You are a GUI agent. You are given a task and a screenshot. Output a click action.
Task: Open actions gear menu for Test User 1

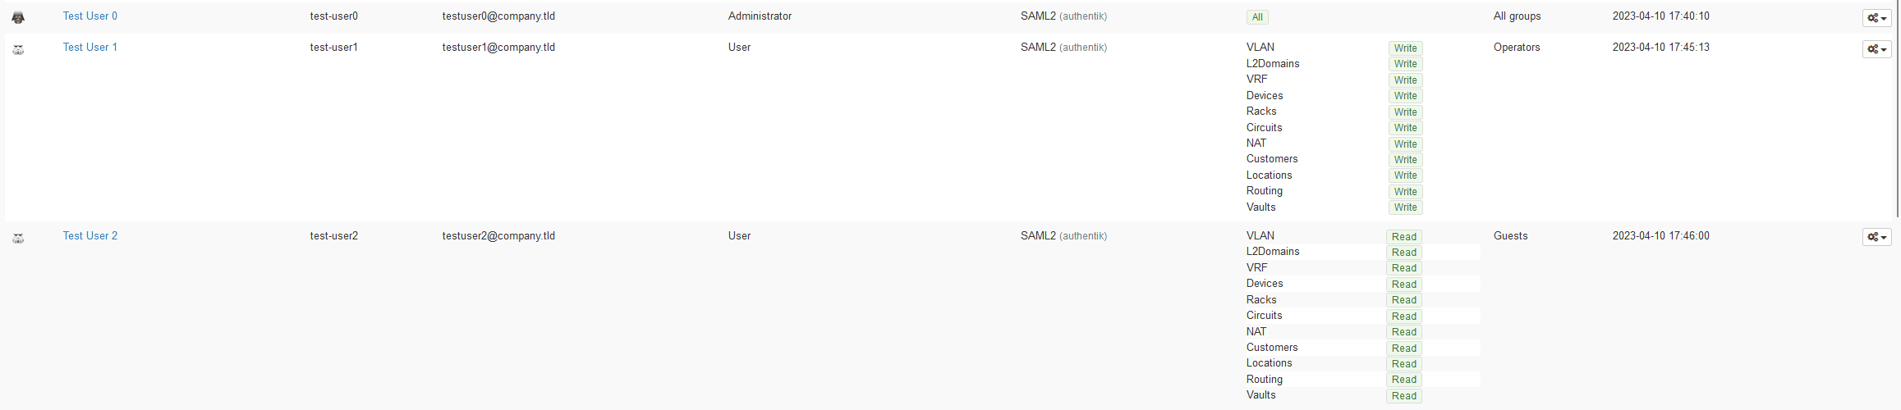[x=1876, y=49]
